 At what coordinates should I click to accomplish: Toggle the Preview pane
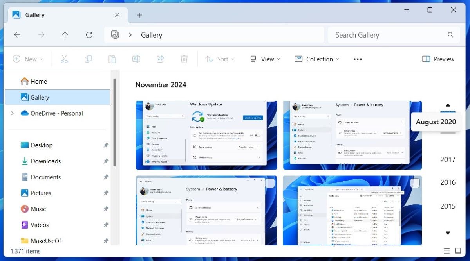438,59
